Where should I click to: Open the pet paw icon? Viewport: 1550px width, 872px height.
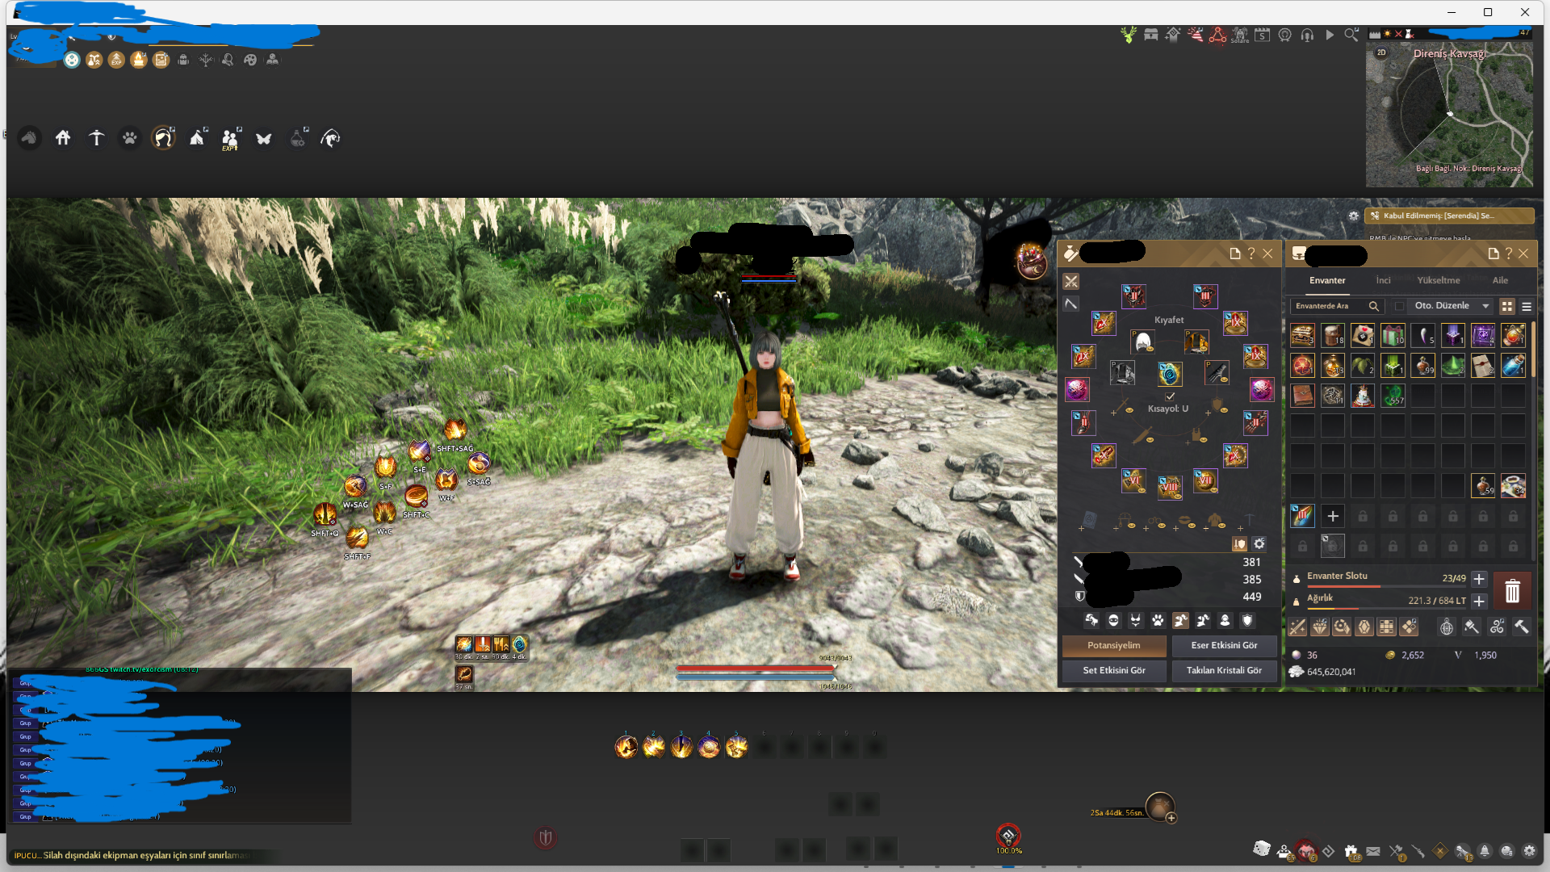(130, 138)
